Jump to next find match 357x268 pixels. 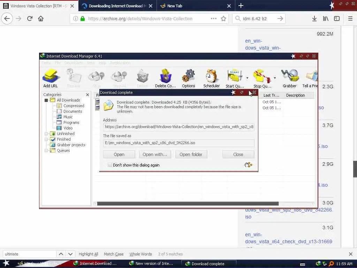tap(70, 254)
